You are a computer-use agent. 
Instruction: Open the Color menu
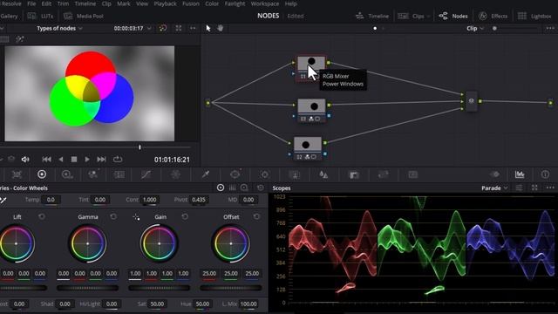(212, 3)
